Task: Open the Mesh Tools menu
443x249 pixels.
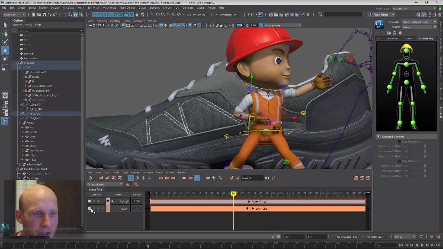Action: 109,8
